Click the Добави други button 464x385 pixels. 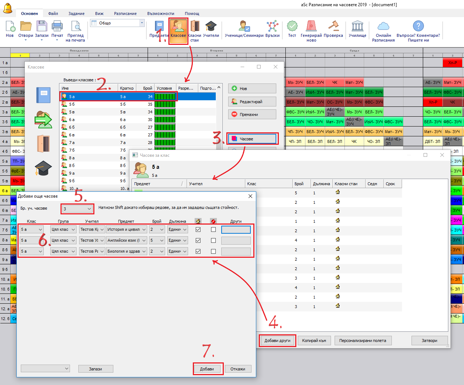coord(277,341)
